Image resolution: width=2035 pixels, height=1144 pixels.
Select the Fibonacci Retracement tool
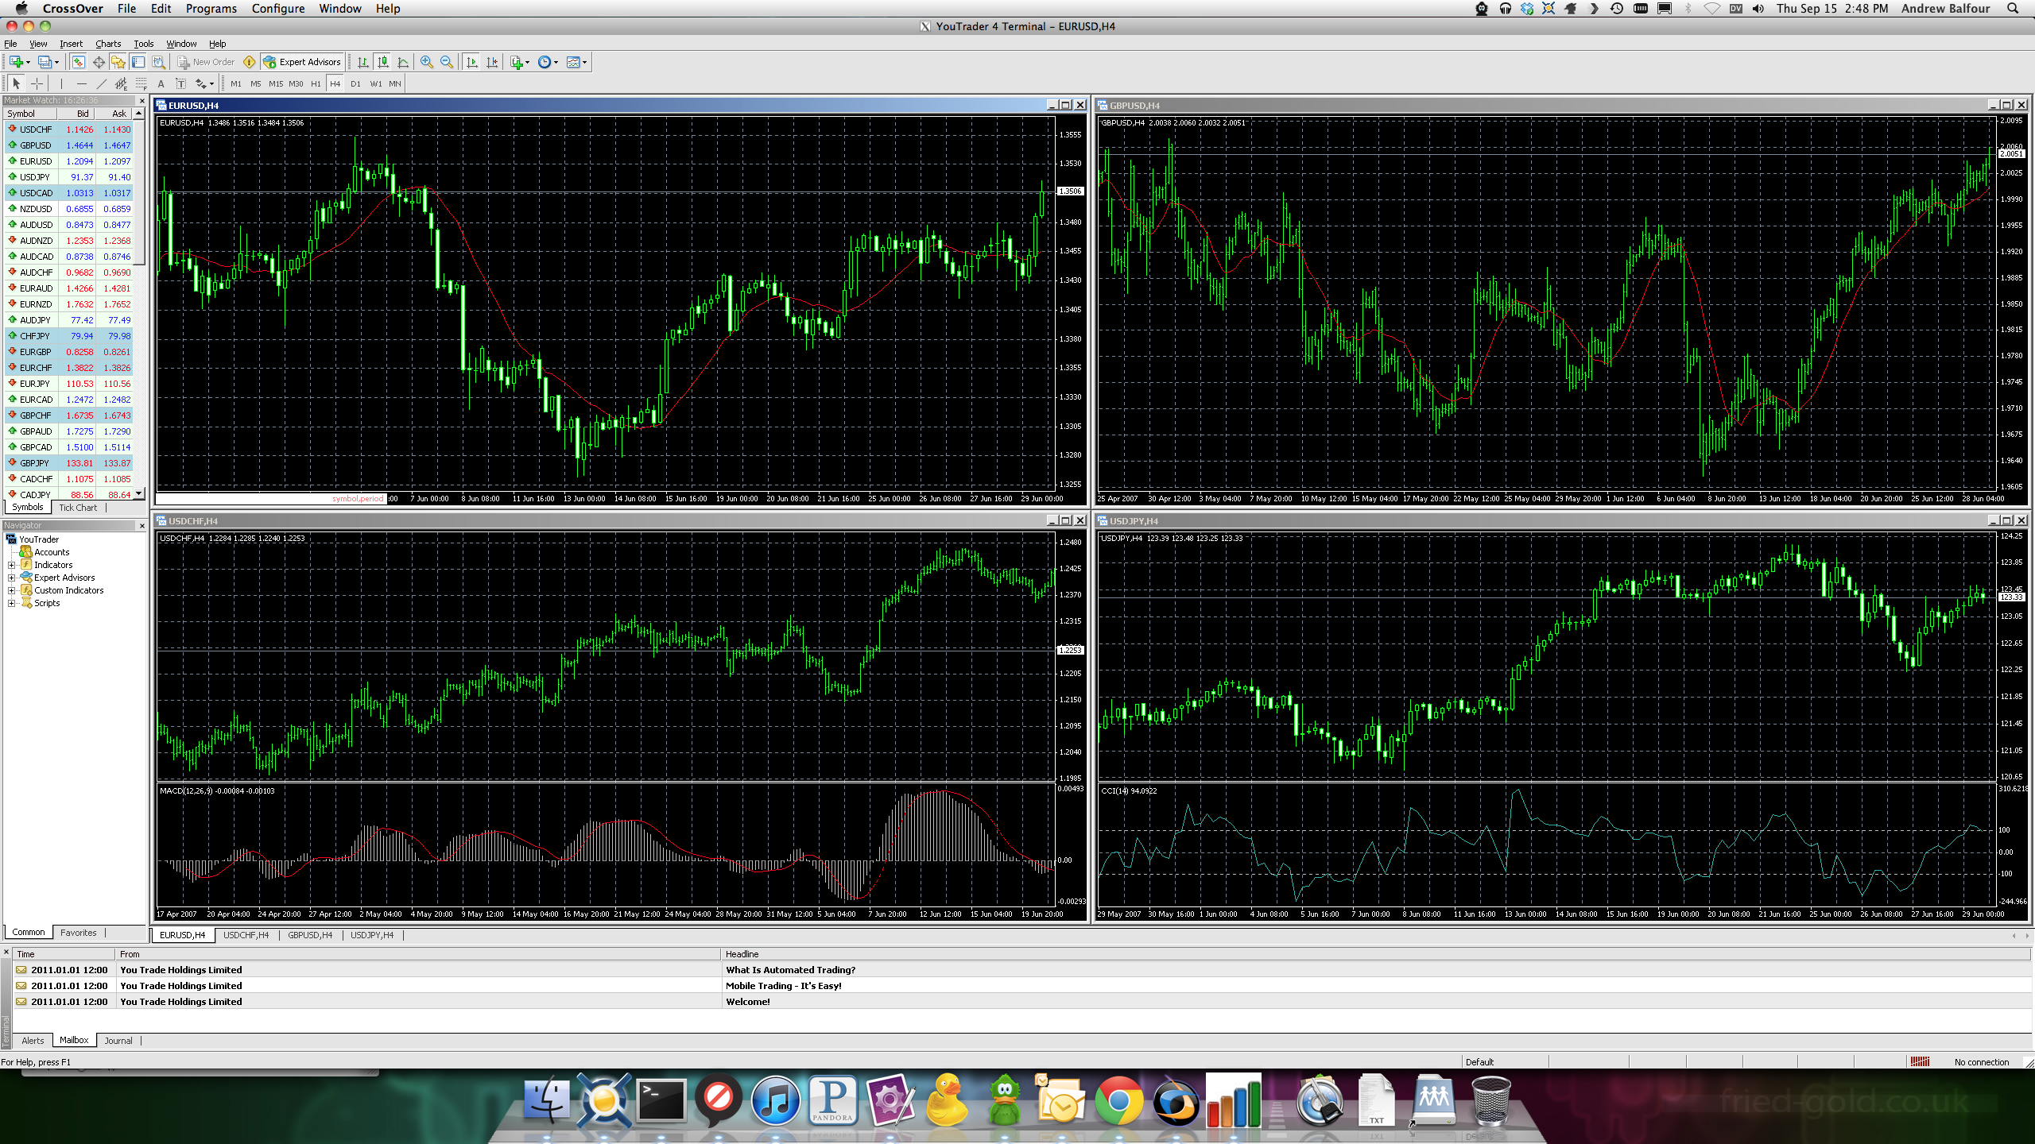(141, 83)
